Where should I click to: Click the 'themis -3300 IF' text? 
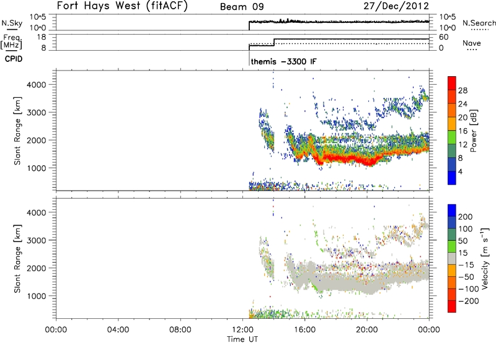point(283,61)
